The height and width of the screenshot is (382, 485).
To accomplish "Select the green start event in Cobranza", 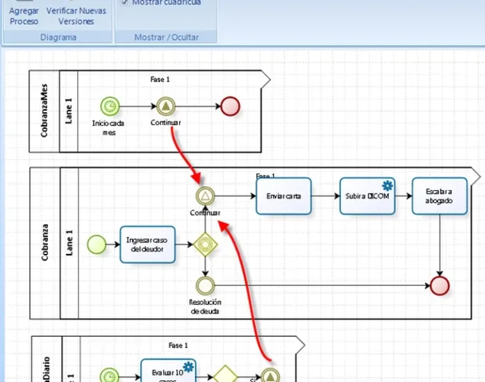I will pos(96,244).
